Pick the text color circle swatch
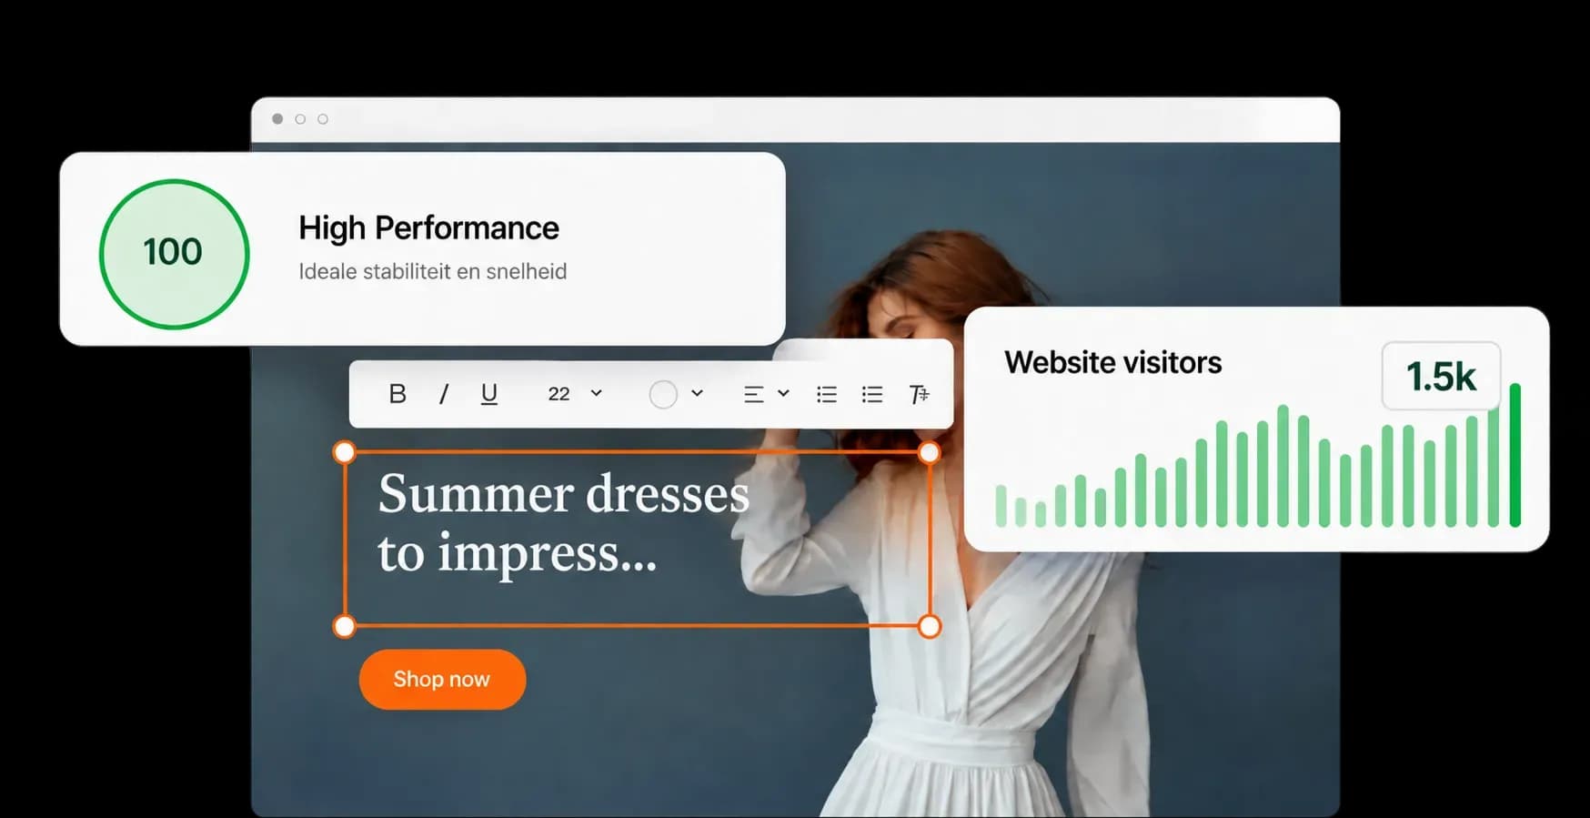This screenshot has height=818, width=1590. [663, 394]
